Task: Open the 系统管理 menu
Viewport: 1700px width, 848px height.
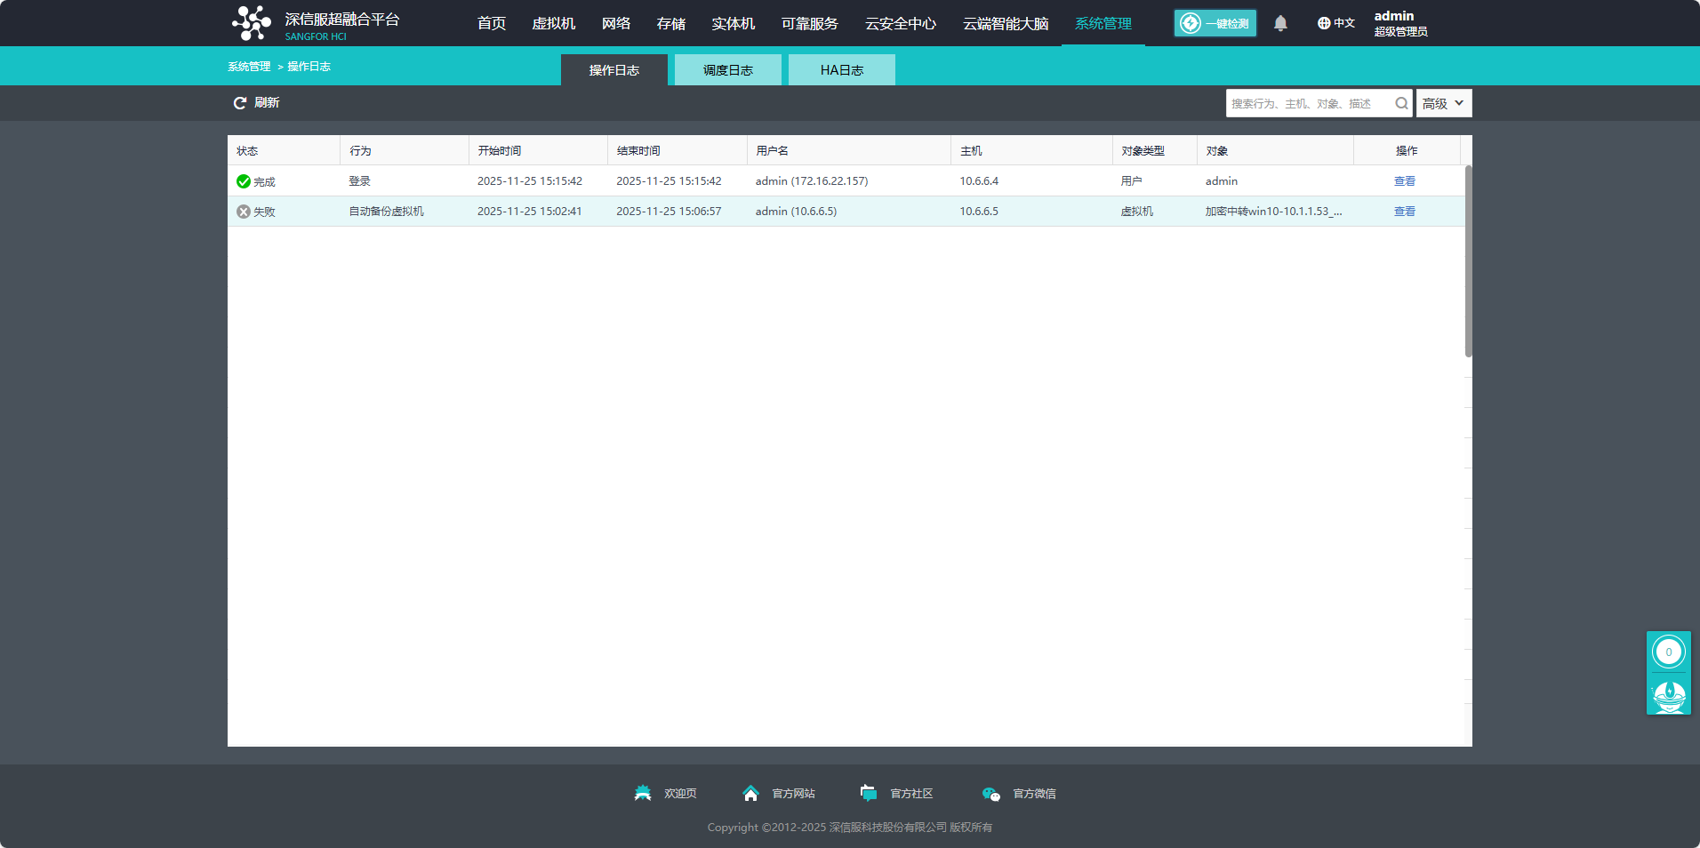Action: [x=1103, y=23]
